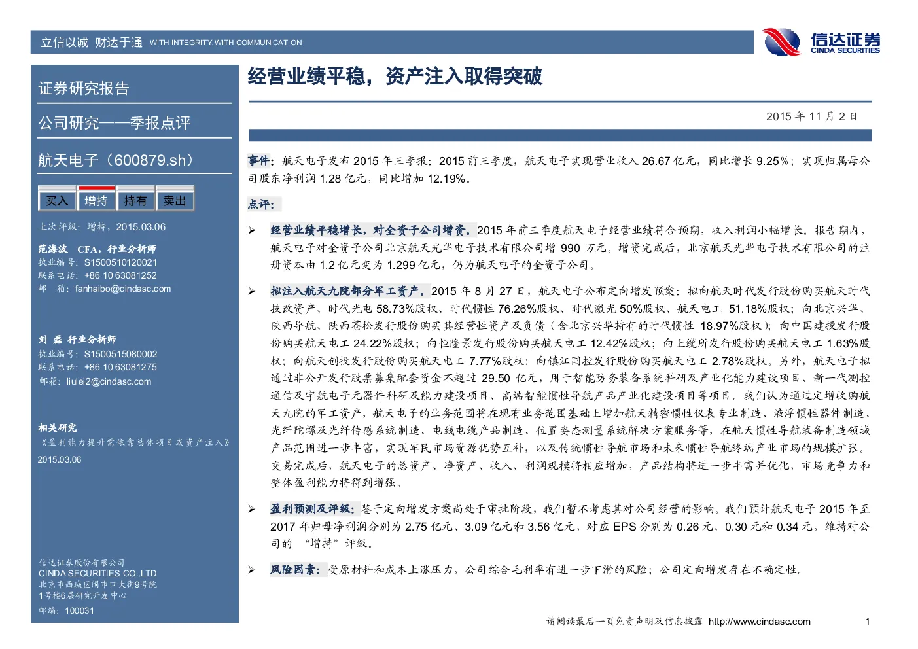Click phone number +86 10 63081252
The width and height of the screenshot is (918, 649).
[120, 275]
